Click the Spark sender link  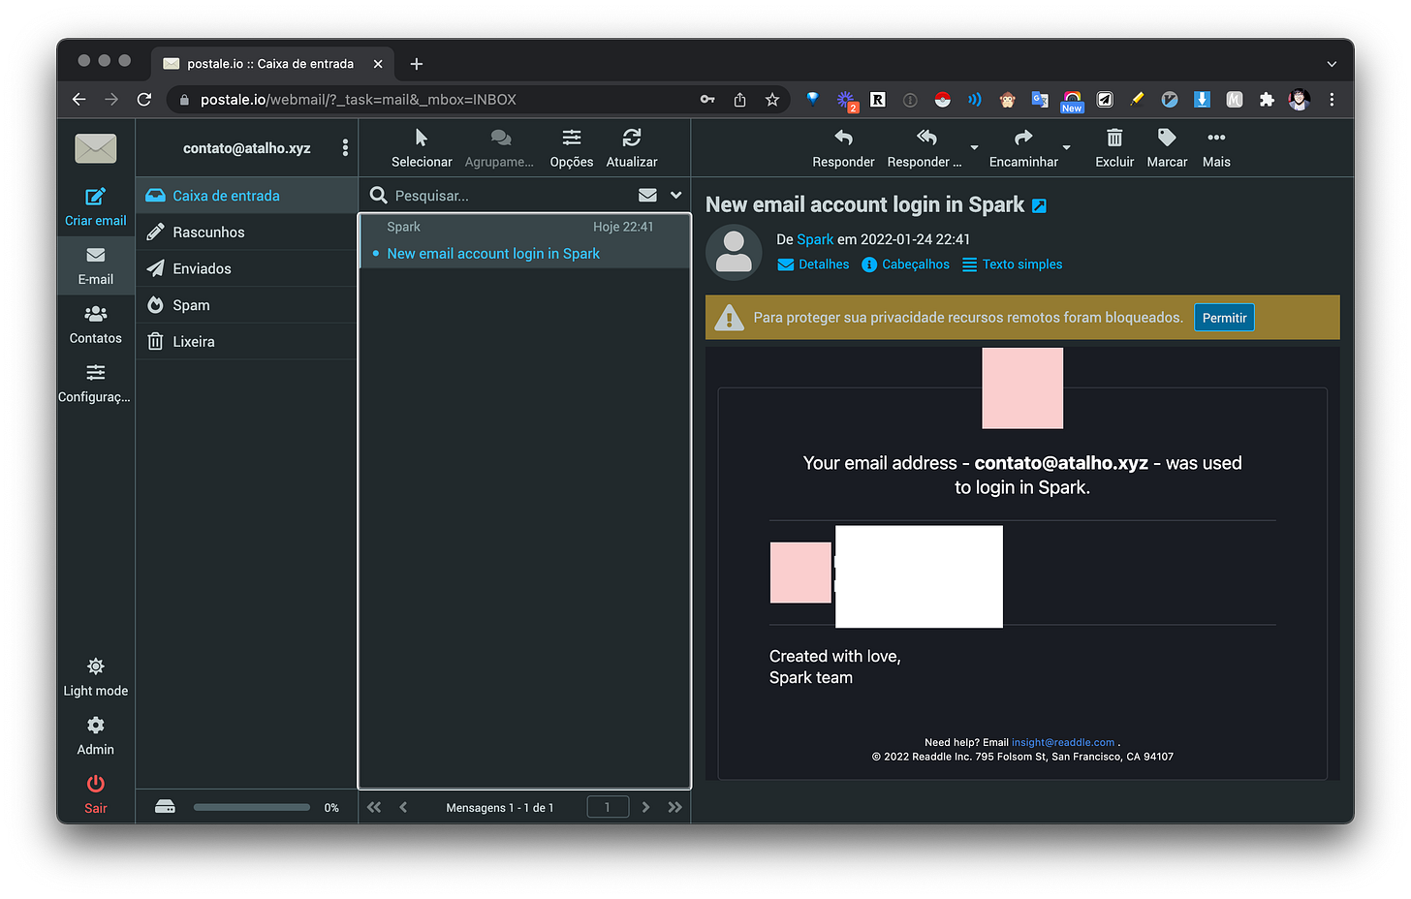pos(815,239)
